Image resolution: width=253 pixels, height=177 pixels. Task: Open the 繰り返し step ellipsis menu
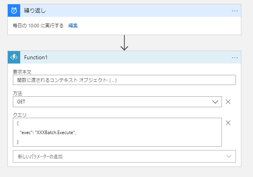[234, 11]
